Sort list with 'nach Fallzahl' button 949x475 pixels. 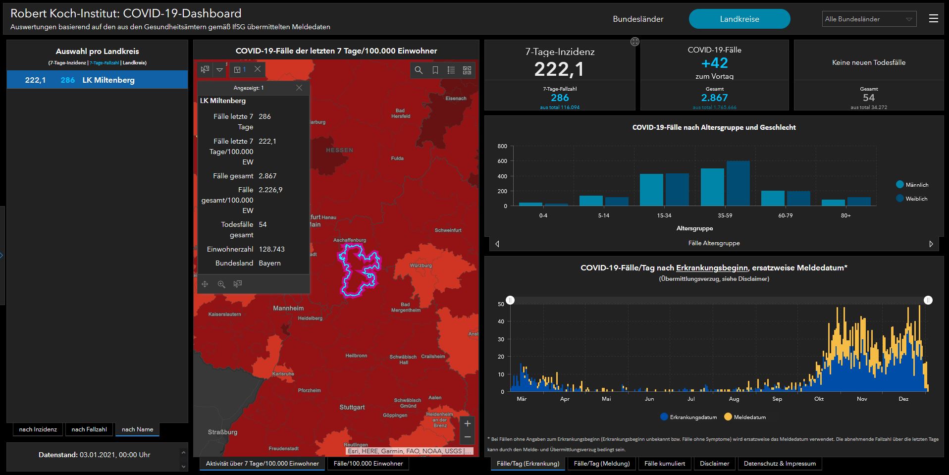click(89, 429)
